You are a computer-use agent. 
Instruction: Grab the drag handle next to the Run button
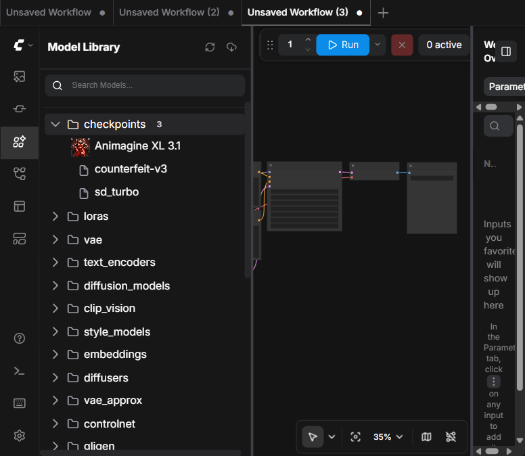click(270, 45)
